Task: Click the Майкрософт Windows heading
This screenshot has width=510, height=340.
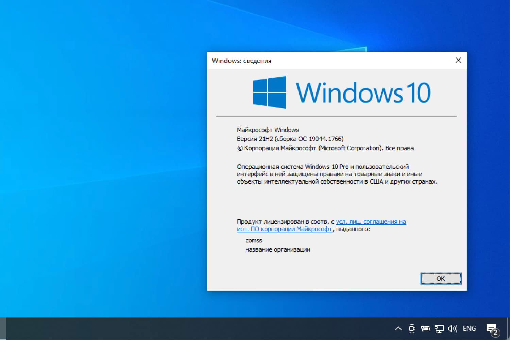Action: pos(268,130)
